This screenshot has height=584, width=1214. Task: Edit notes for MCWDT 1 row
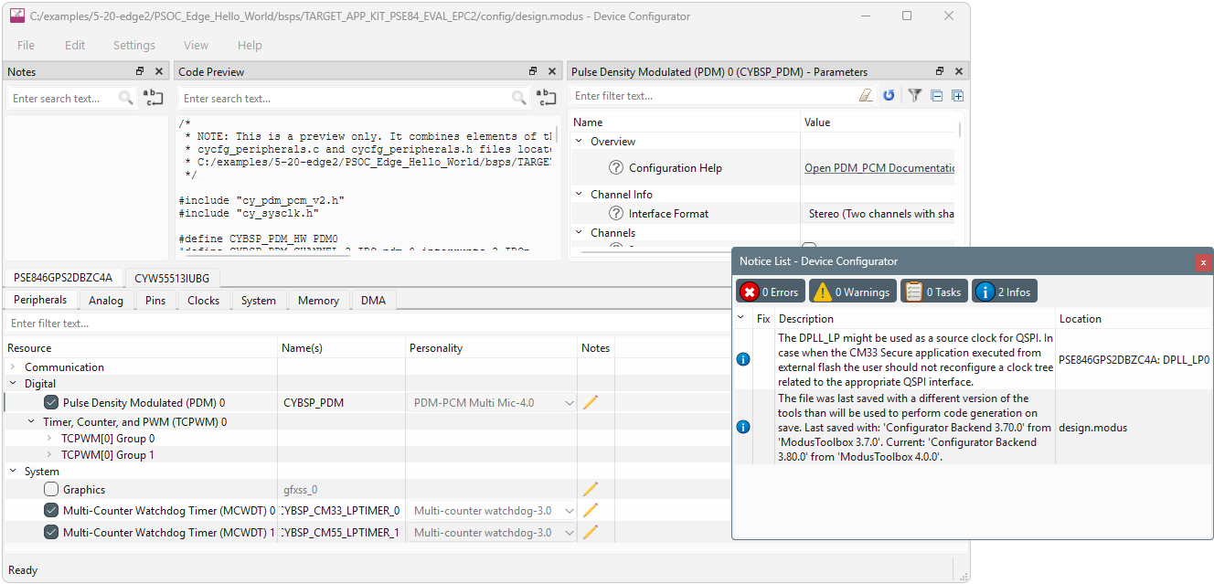click(x=591, y=533)
